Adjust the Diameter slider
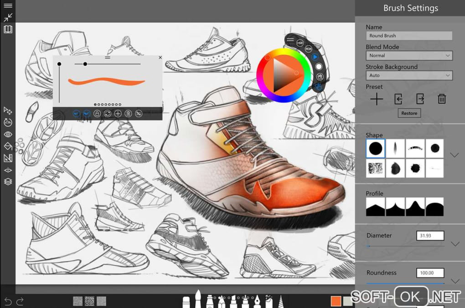This screenshot has height=308, width=465. (x=405, y=246)
